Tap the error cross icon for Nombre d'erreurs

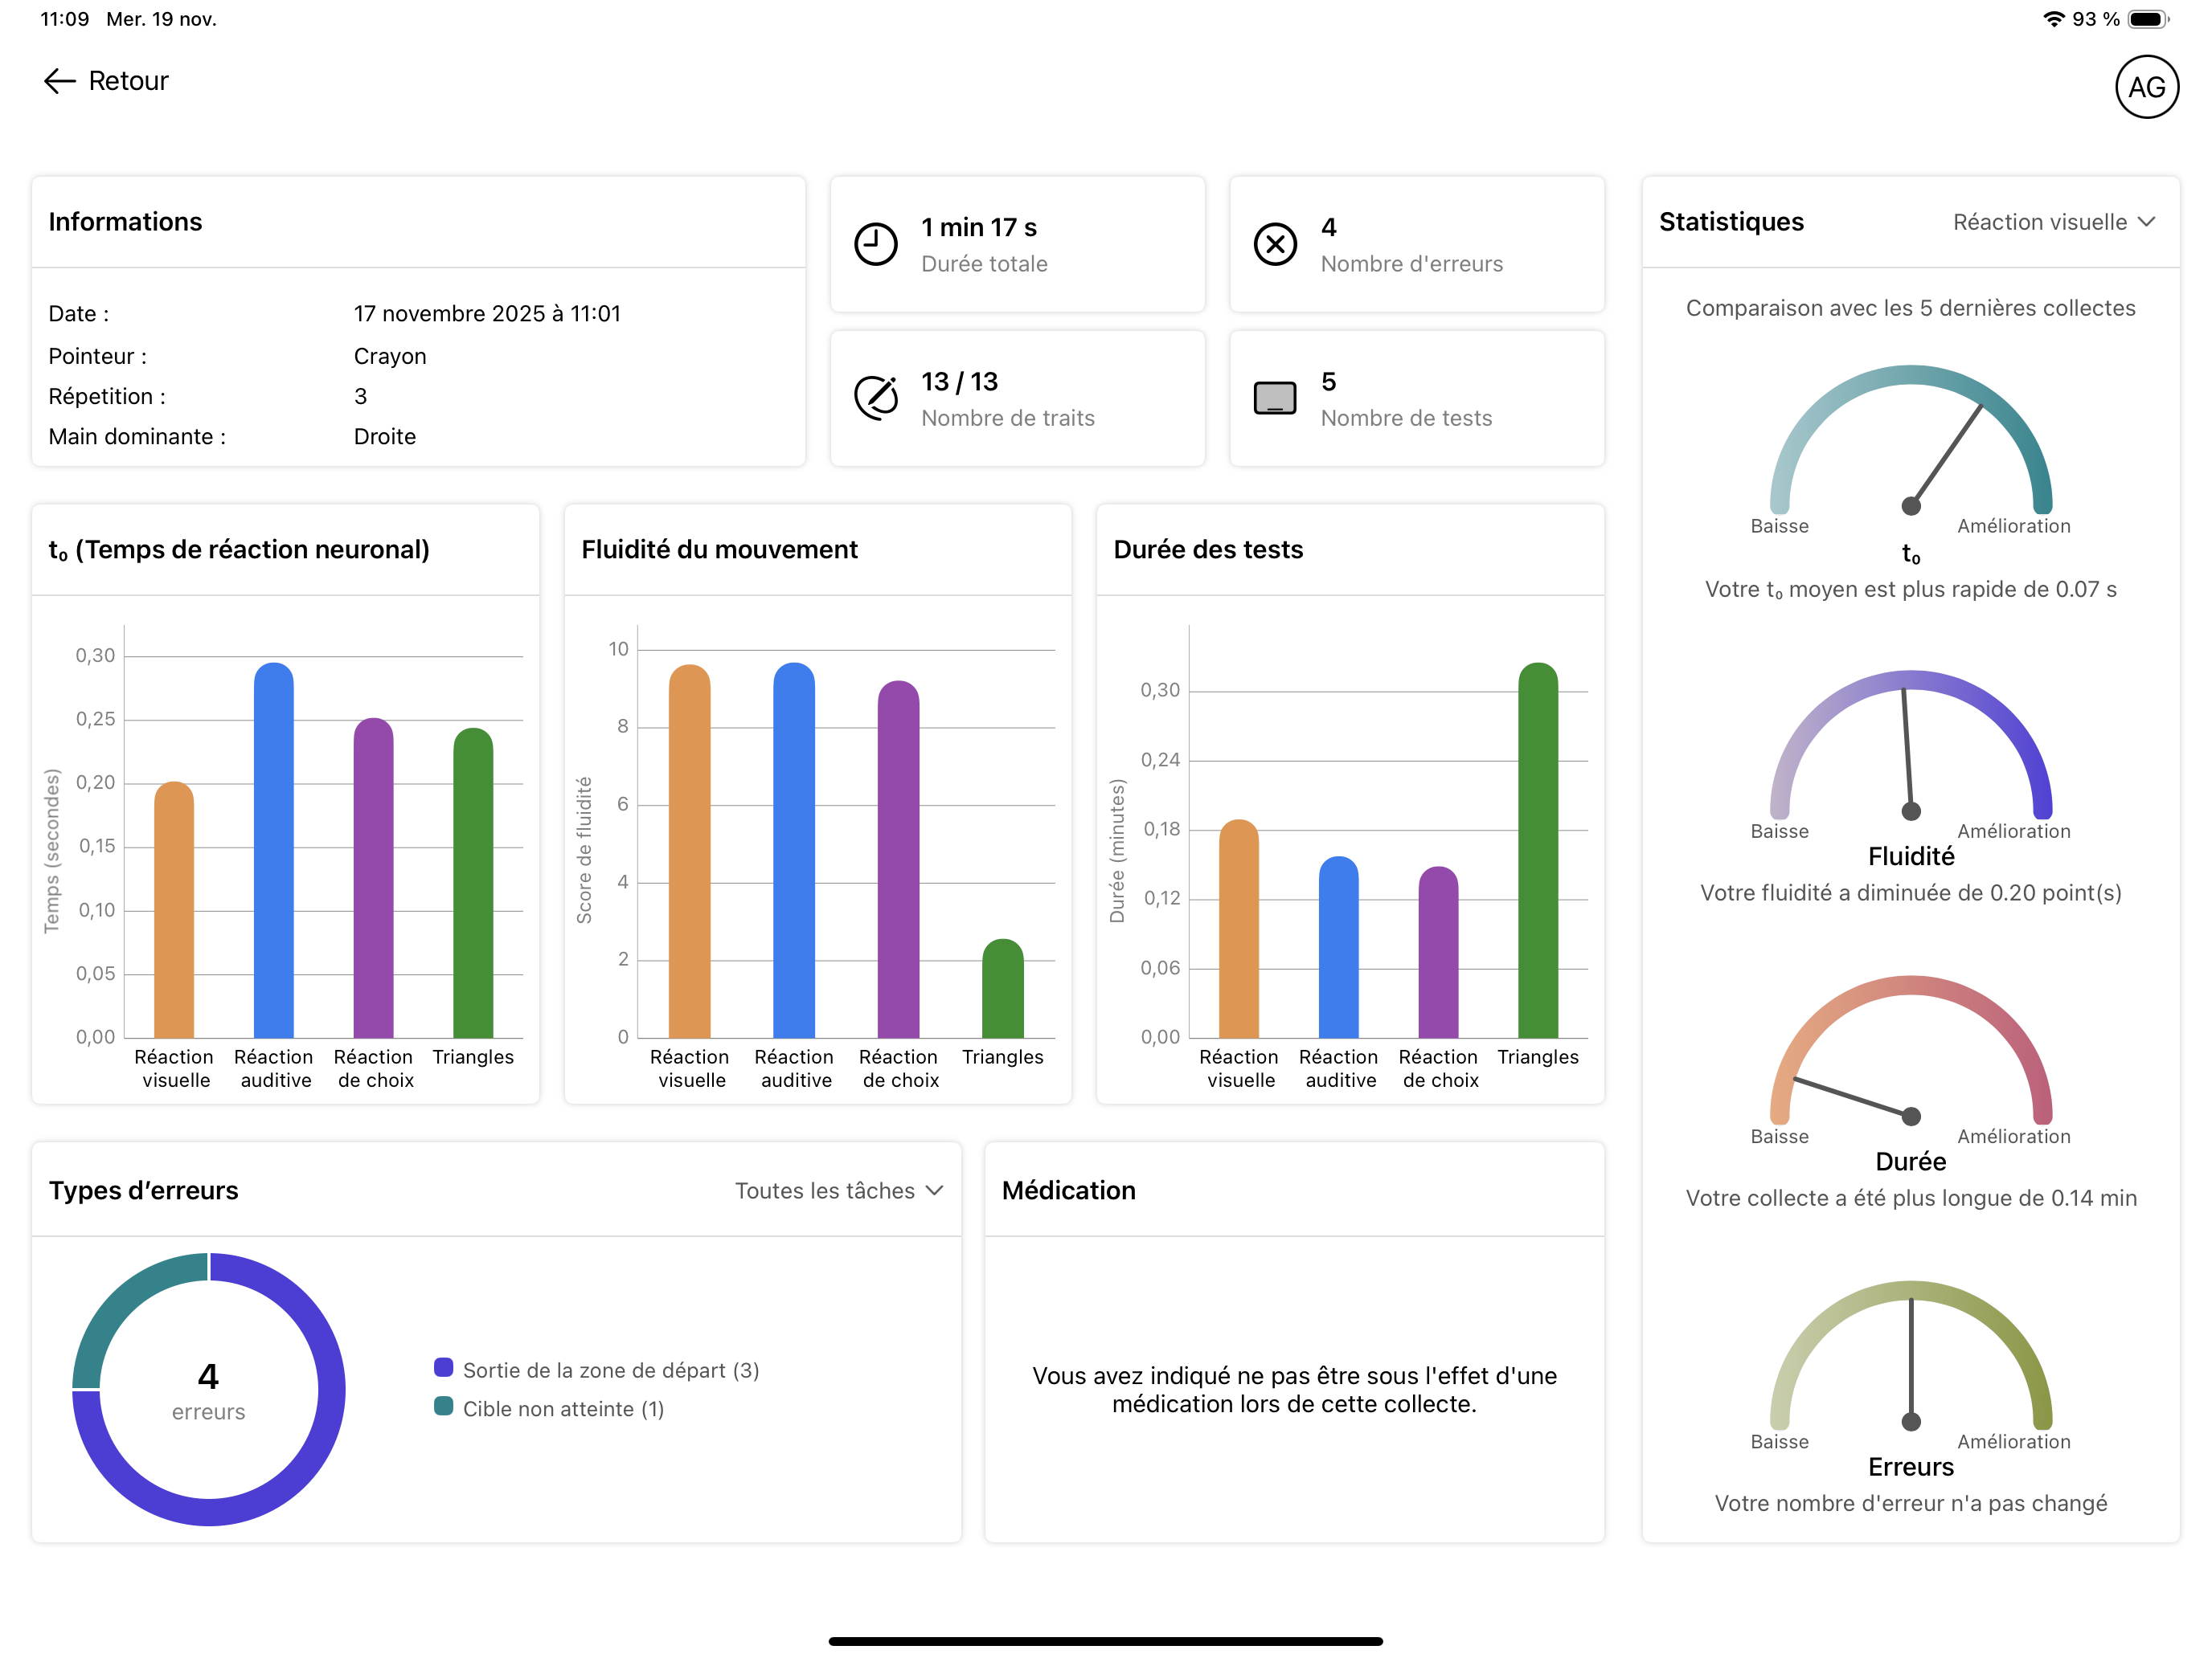point(1275,244)
